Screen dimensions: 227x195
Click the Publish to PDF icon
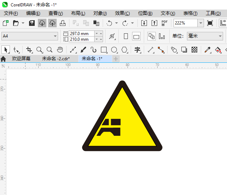tap(165, 23)
